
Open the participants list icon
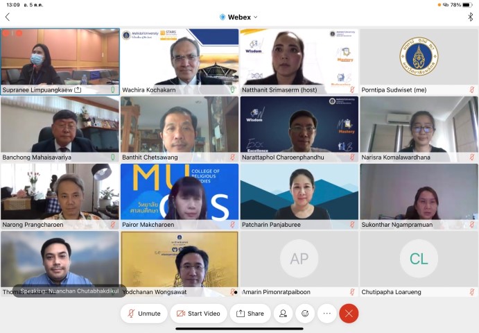tap(283, 314)
